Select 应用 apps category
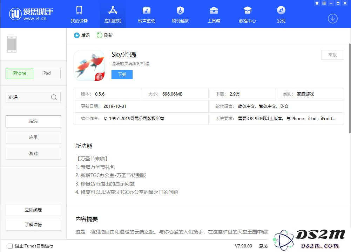This screenshot has width=351, height=252. point(33,138)
